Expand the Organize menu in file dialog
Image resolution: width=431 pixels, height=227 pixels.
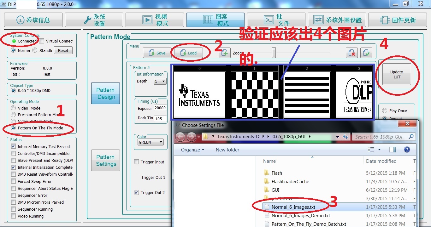[x=192, y=150]
